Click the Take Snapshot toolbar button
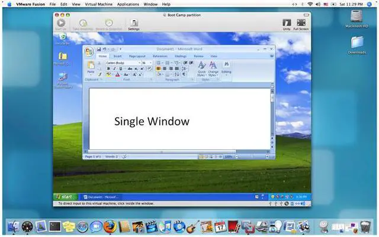 (x=83, y=25)
